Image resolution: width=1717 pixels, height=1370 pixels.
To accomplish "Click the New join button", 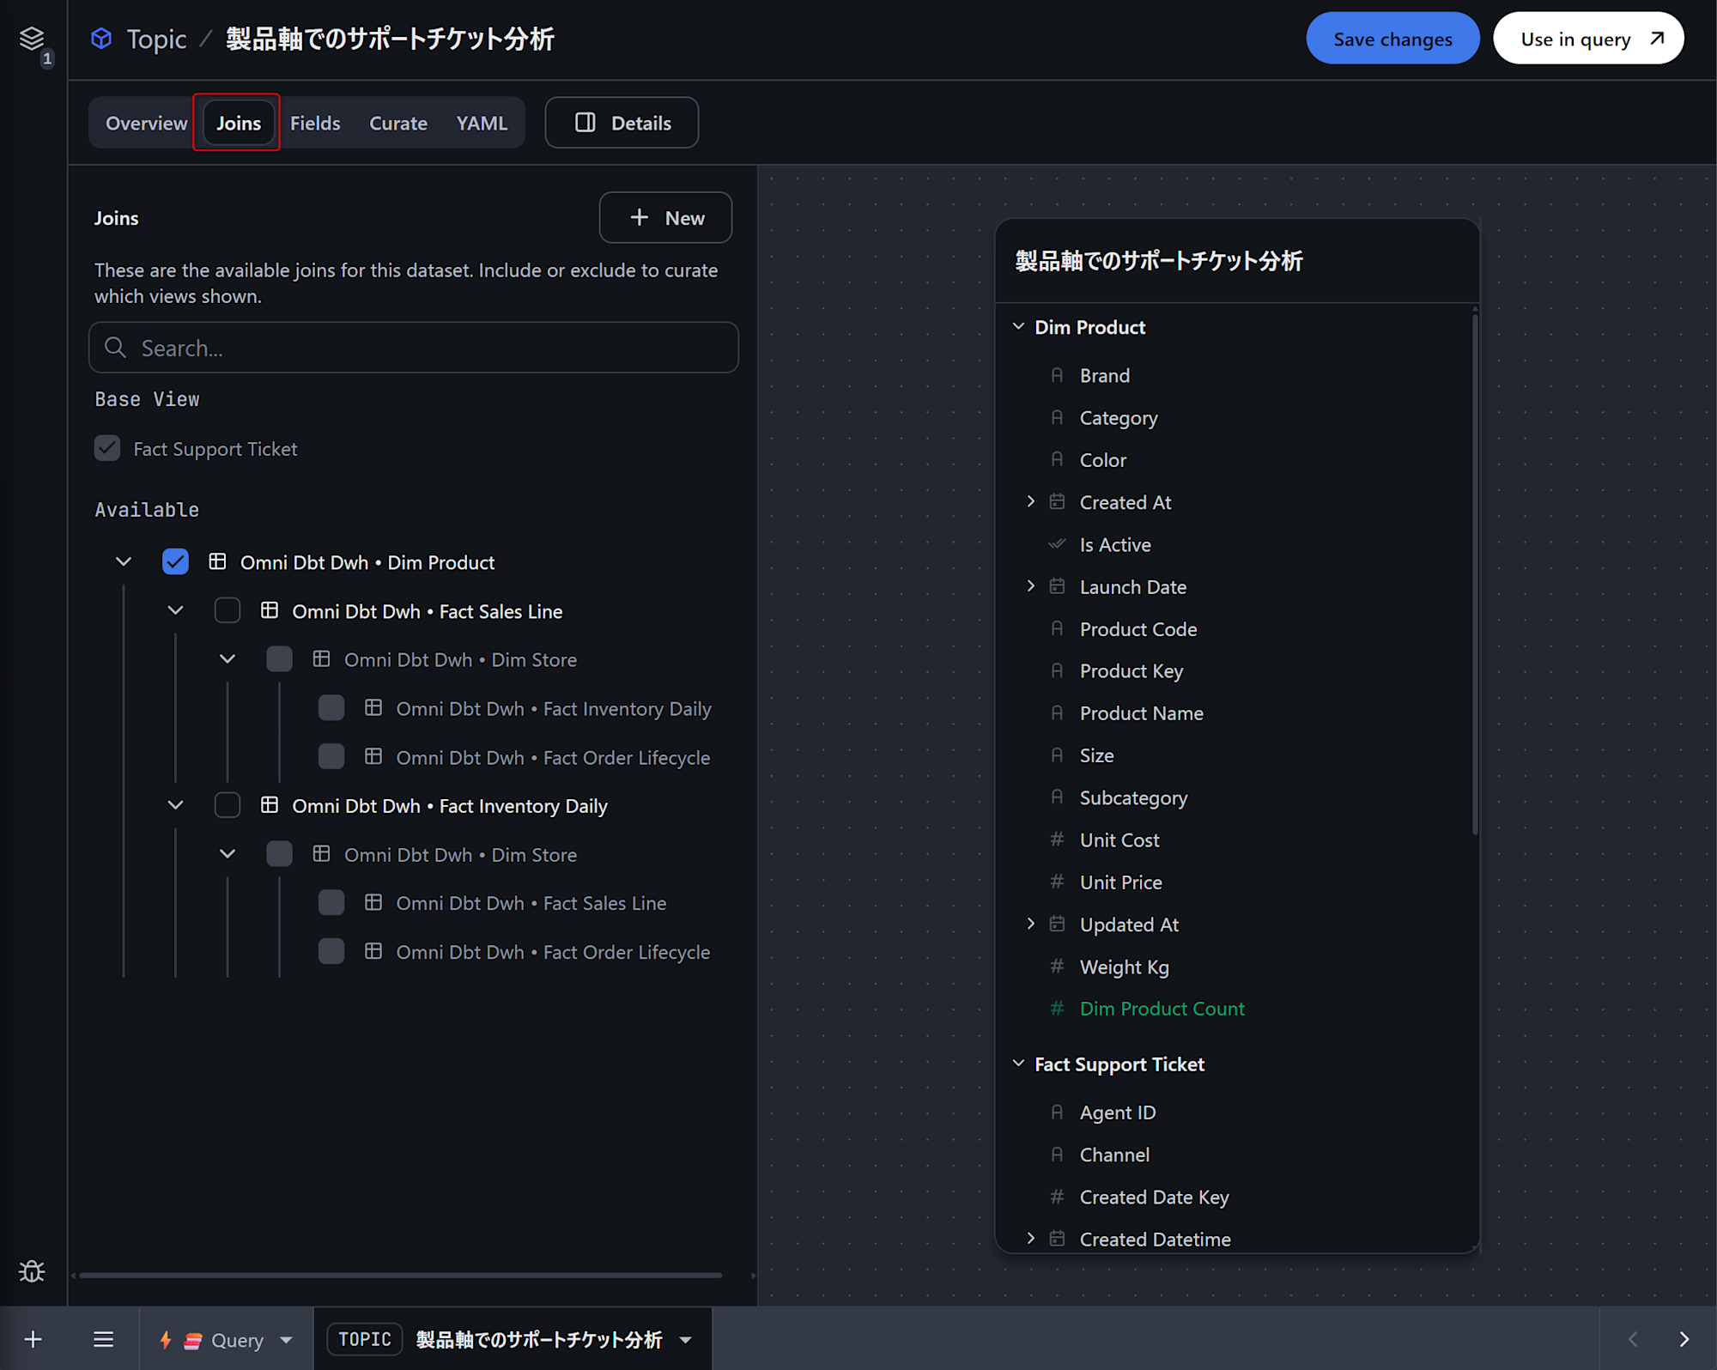I will tap(665, 218).
